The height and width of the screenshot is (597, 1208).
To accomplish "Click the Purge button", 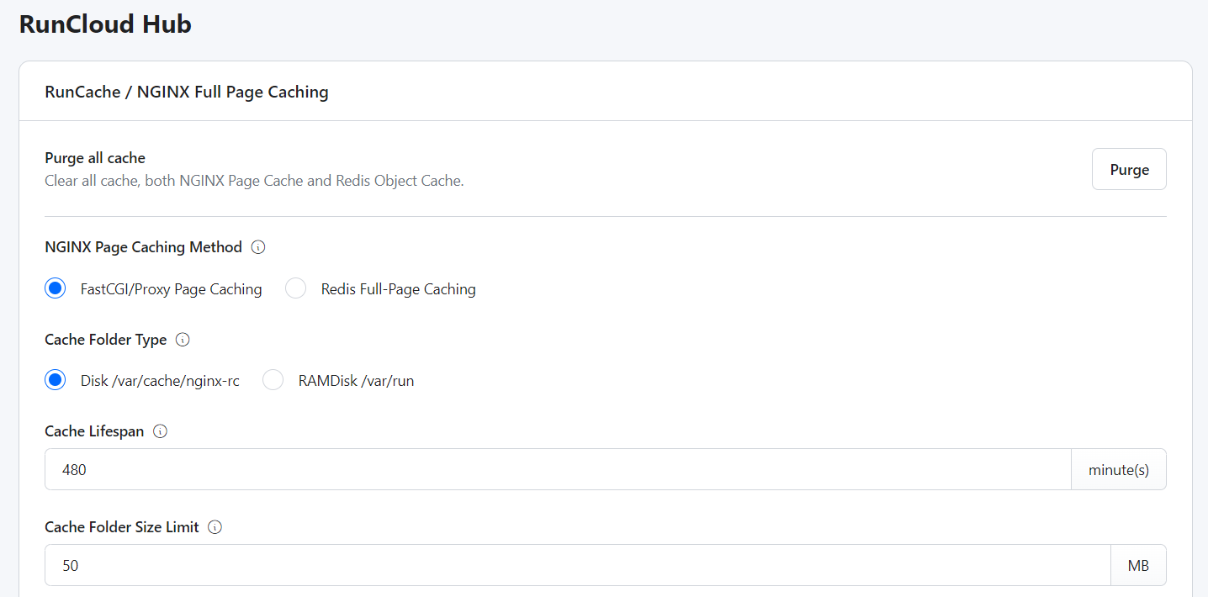I will 1129,169.
